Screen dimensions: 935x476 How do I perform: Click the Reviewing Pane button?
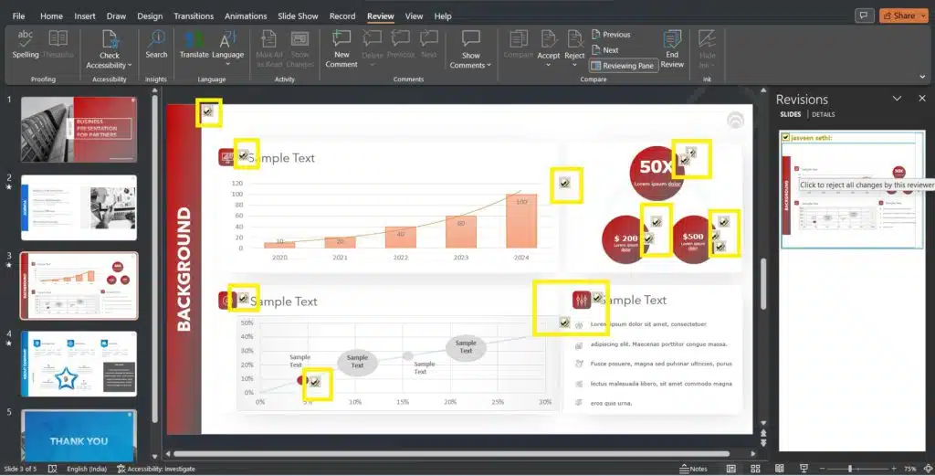tap(624, 66)
